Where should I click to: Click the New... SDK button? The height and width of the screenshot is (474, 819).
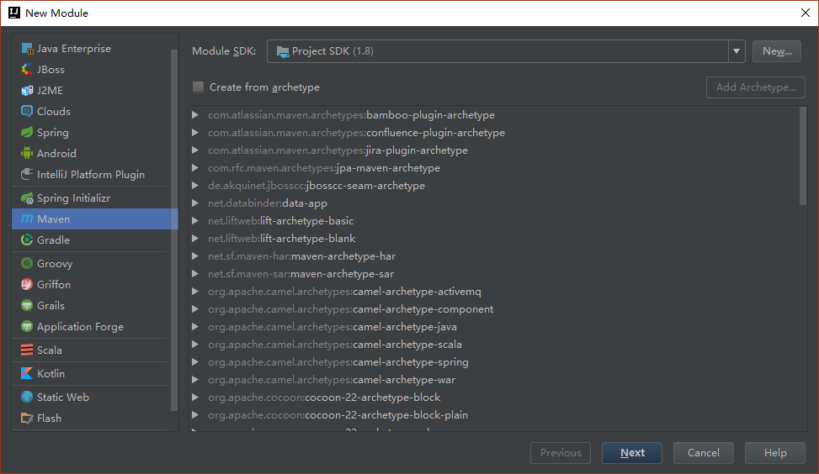777,51
